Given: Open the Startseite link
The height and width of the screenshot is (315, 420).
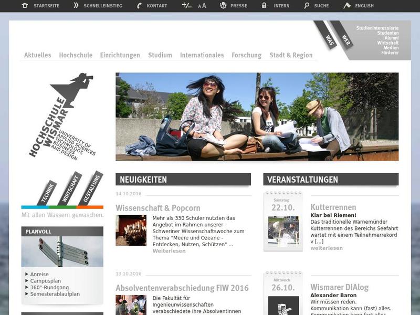Looking at the screenshot, I should coord(46,6).
